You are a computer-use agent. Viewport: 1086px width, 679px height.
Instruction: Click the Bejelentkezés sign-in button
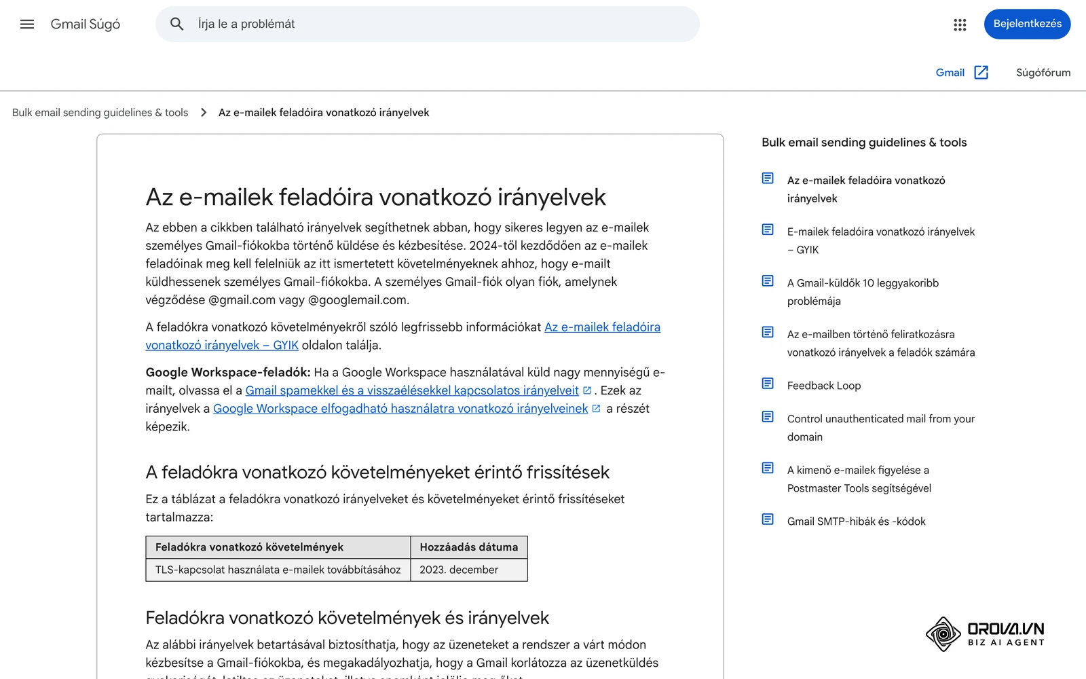coord(1027,24)
